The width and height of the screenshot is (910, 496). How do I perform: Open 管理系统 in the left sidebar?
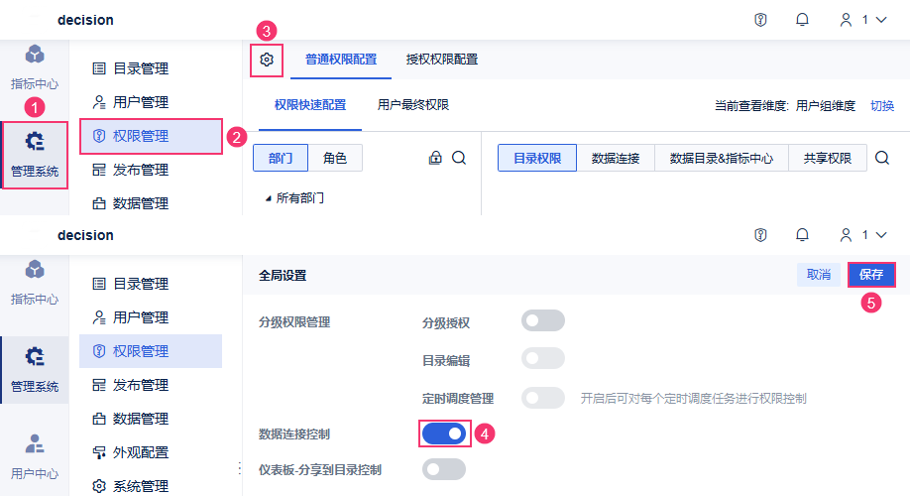tap(35, 154)
